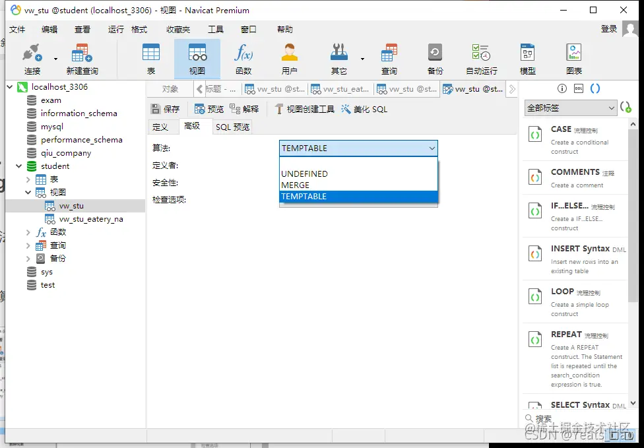Choose MERGE in the algorithm list
Screen dimensions: 644x448
[358, 185]
